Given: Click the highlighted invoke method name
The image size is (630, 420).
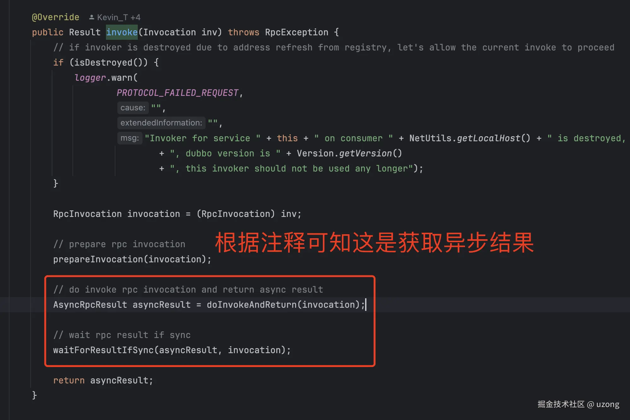Looking at the screenshot, I should pos(122,32).
